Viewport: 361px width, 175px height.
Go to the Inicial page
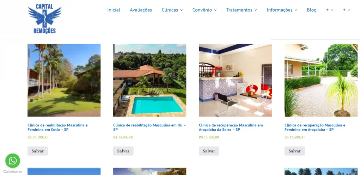114,10
